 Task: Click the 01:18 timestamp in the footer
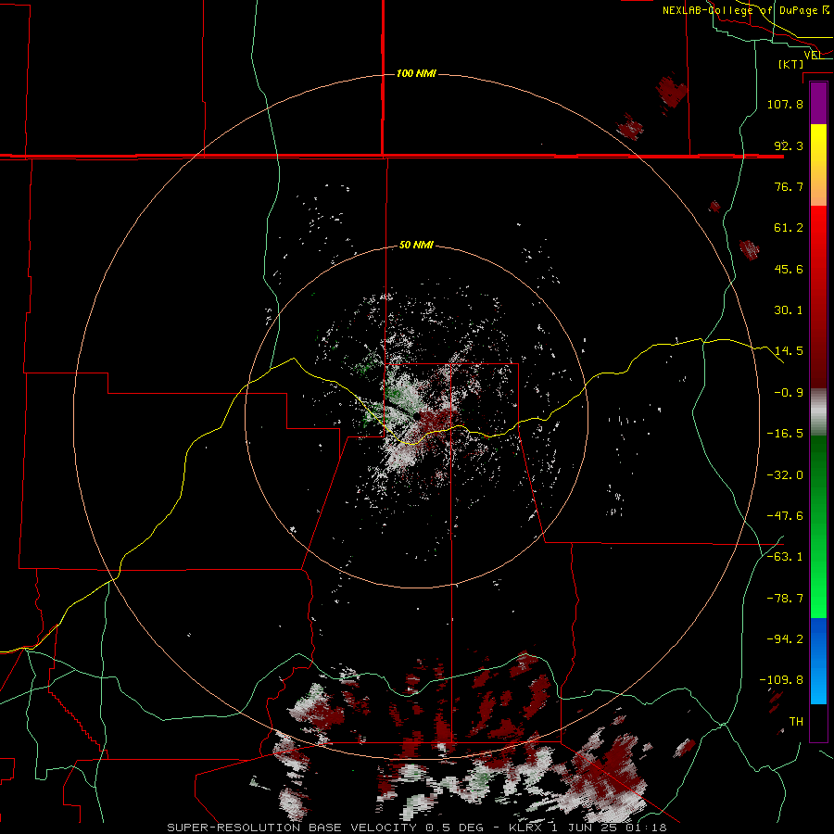[x=648, y=828]
